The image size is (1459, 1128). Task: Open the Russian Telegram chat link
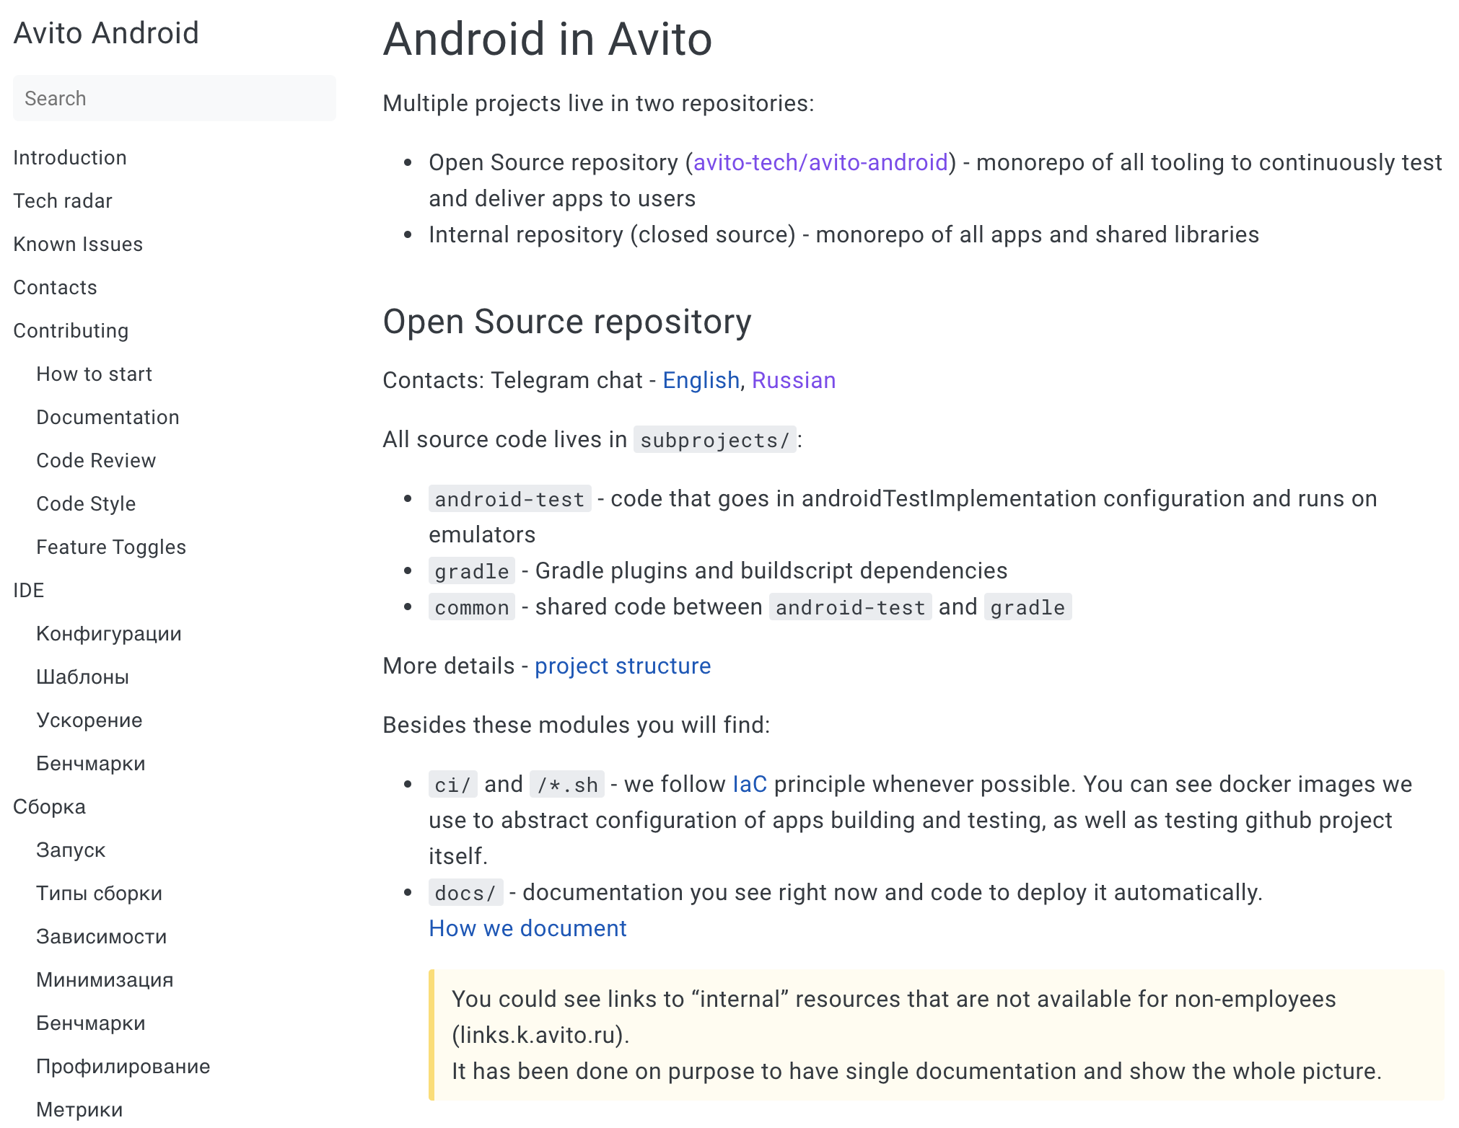(793, 380)
